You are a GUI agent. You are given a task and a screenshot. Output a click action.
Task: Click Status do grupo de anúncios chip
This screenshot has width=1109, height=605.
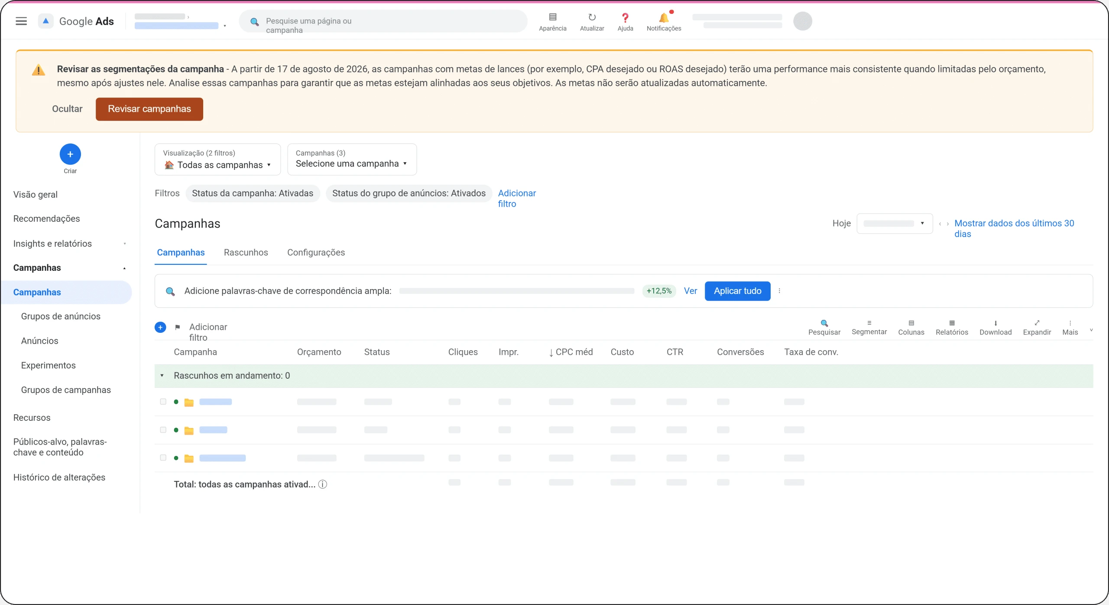(x=409, y=193)
